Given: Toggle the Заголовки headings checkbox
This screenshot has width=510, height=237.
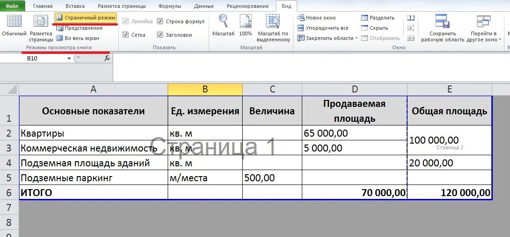Looking at the screenshot, I should click(x=160, y=35).
